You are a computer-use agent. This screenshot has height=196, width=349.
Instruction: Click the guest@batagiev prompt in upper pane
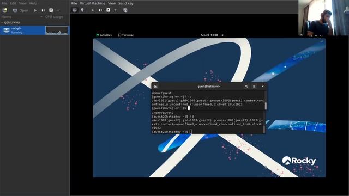tap(169, 108)
